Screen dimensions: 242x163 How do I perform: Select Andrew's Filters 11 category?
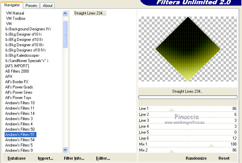(20, 108)
